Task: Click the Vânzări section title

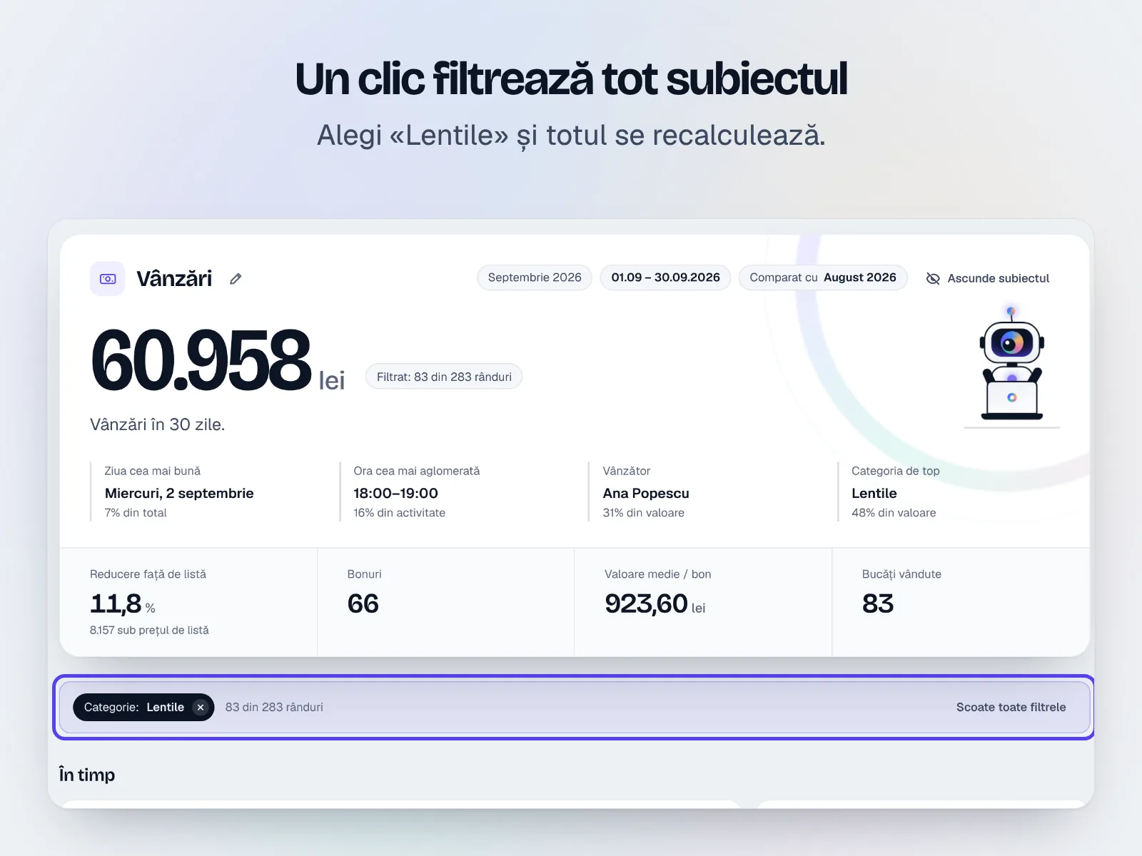Action: pyautogui.click(x=174, y=279)
